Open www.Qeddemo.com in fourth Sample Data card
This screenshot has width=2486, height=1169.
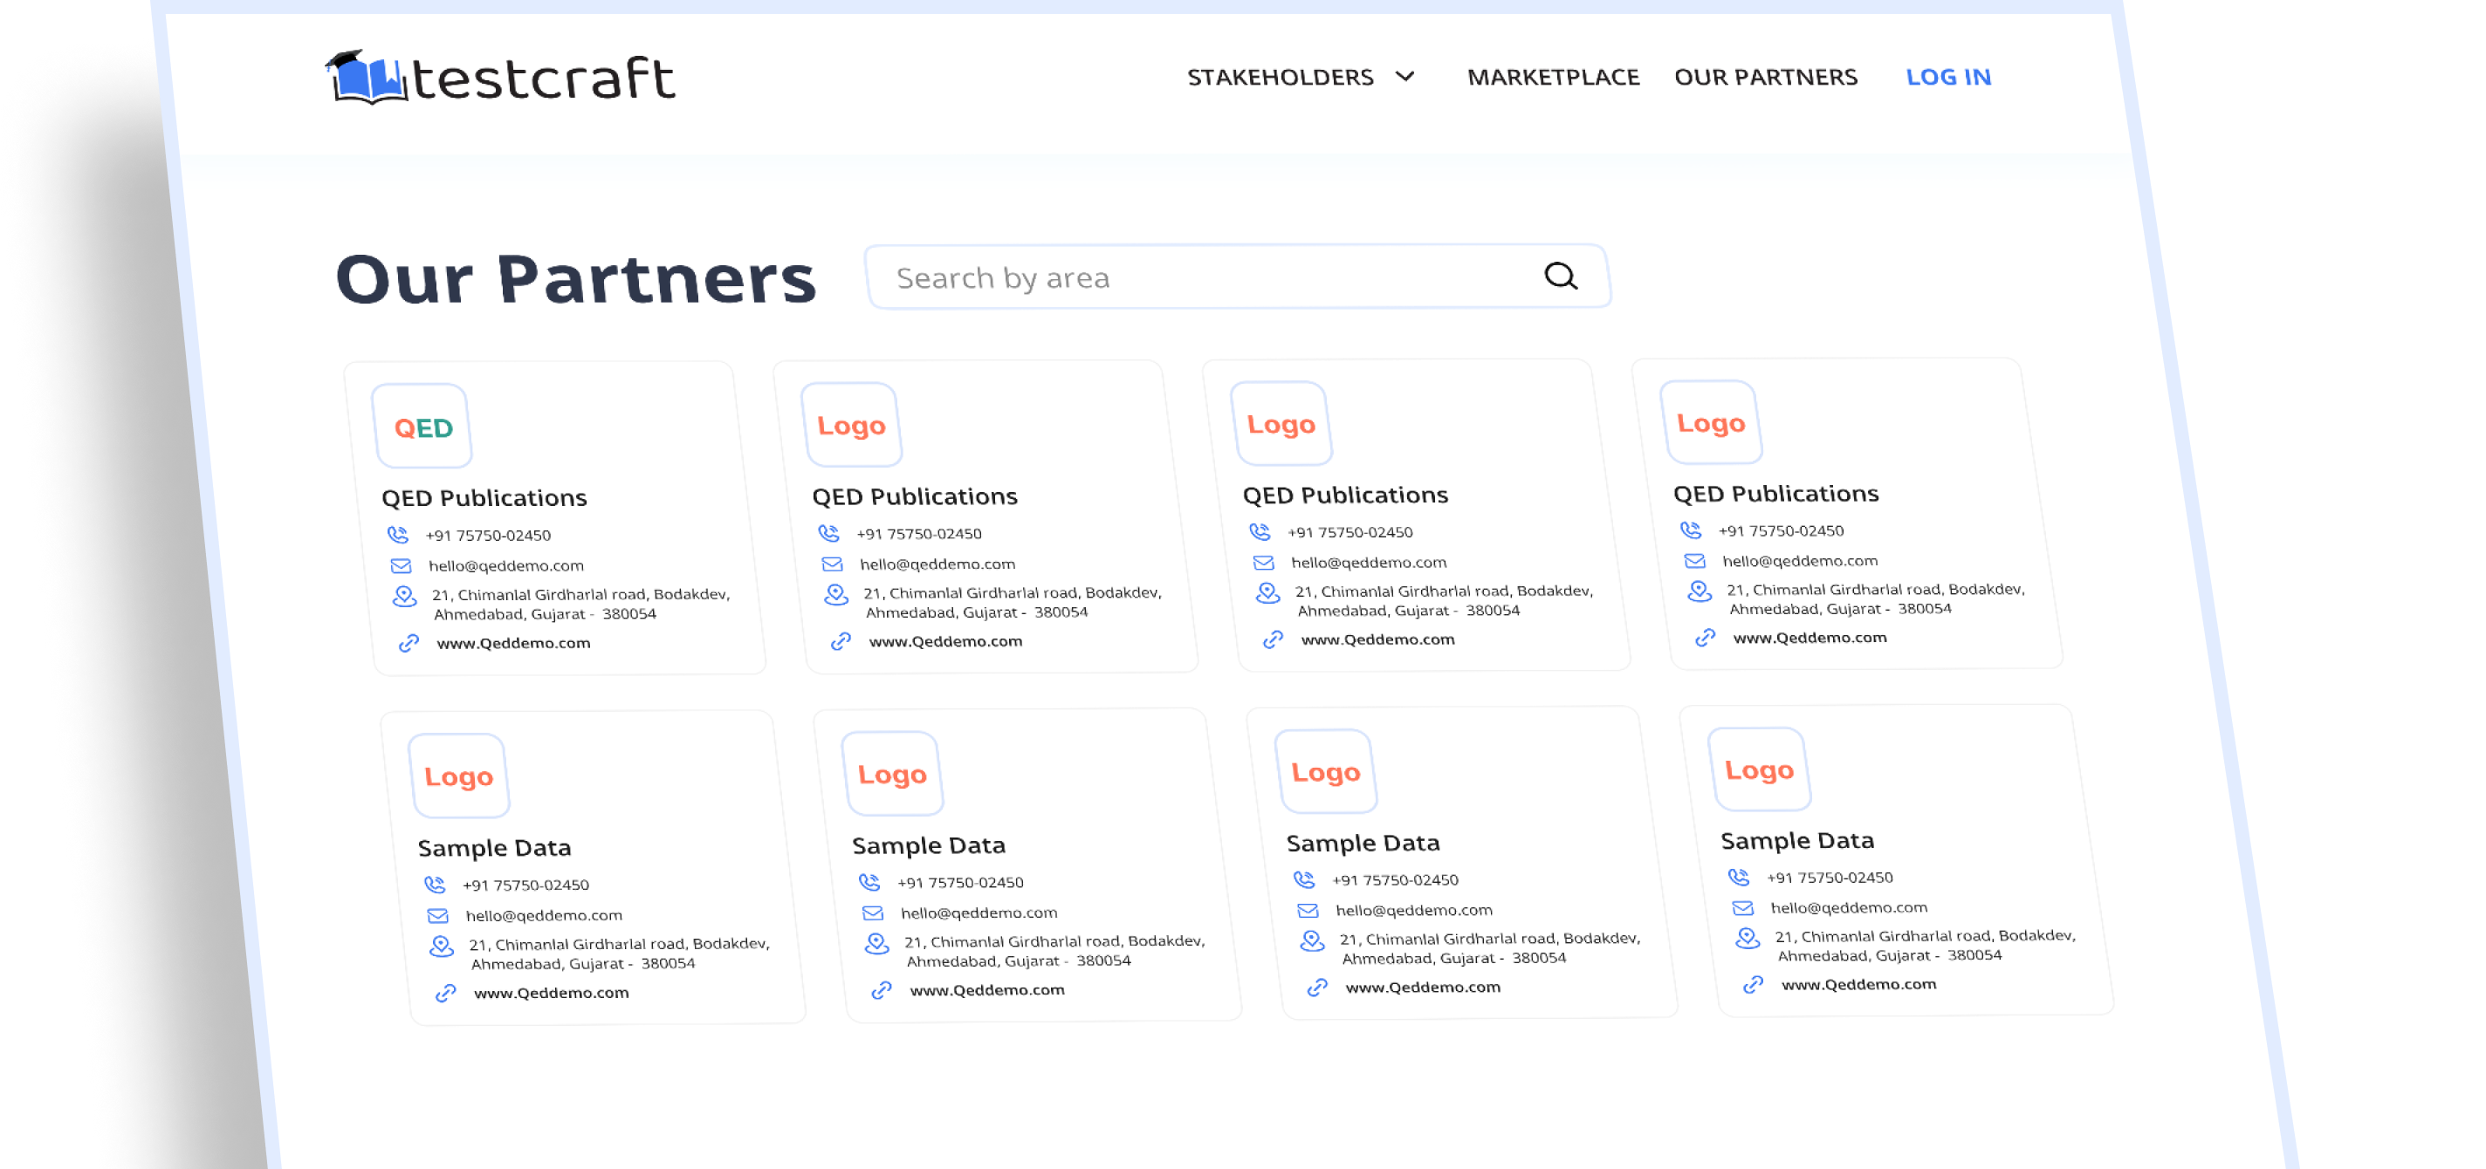[x=1858, y=985]
